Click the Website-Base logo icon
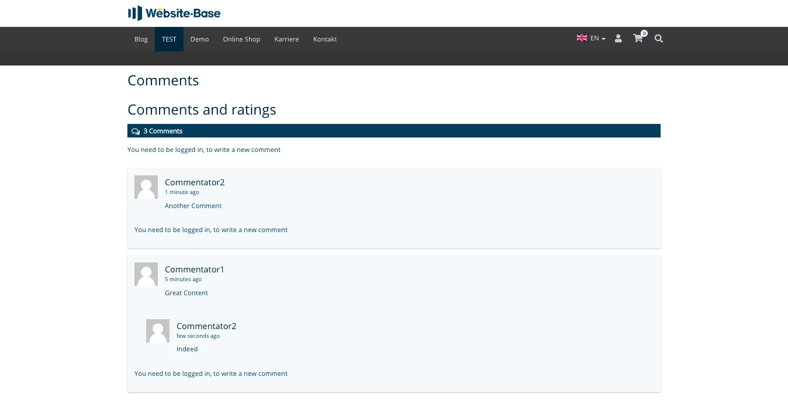788x401 pixels. pyautogui.click(x=134, y=13)
